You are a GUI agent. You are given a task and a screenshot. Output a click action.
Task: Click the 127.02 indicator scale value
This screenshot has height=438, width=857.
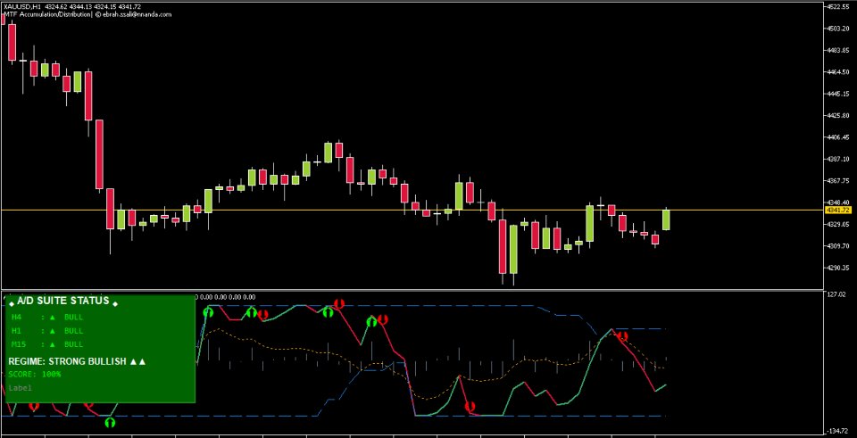point(836,295)
